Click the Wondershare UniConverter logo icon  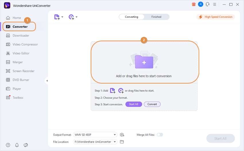(7, 6)
